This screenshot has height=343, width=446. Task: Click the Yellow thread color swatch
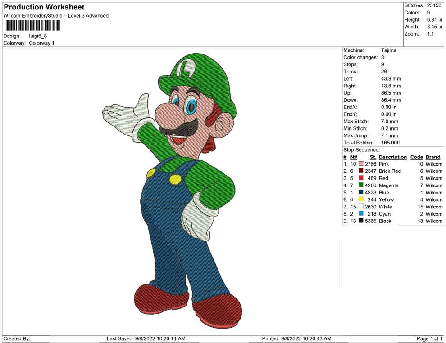pos(361,199)
